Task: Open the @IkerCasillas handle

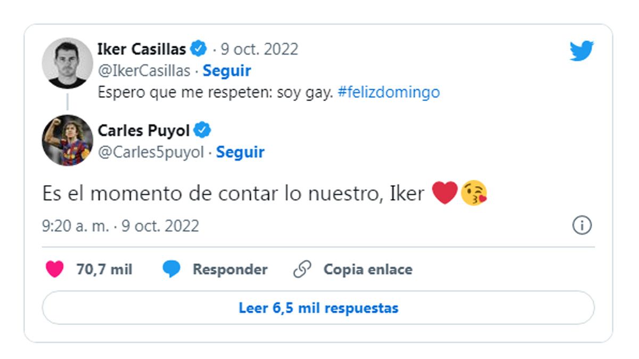Action: 144,71
